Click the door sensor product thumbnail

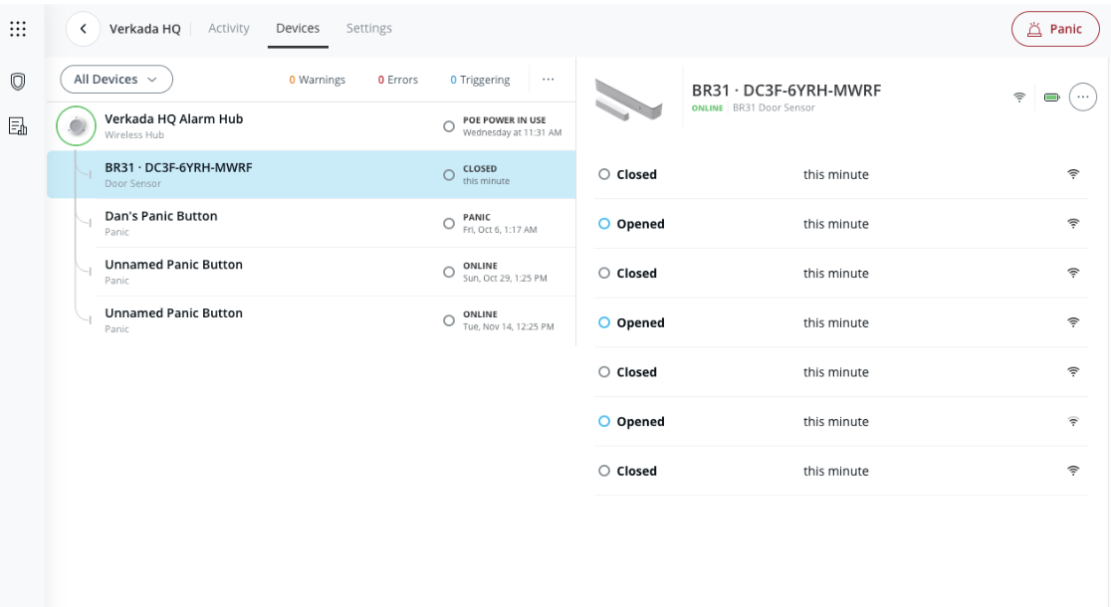pyautogui.click(x=629, y=98)
